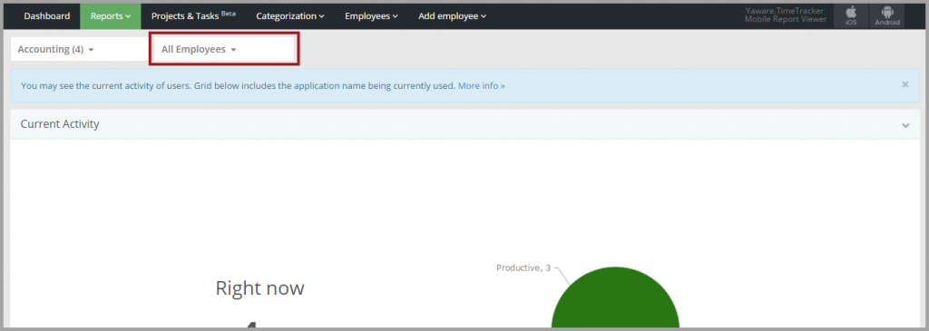Open Projects & Tasks Beta page
The height and width of the screenshot is (331, 929).
193,16
